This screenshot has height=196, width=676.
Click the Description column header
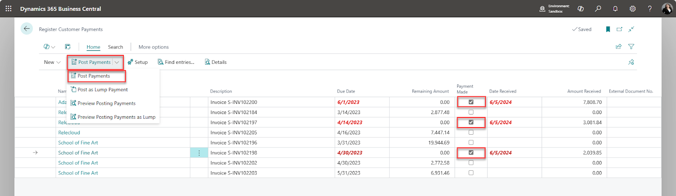pos(221,91)
